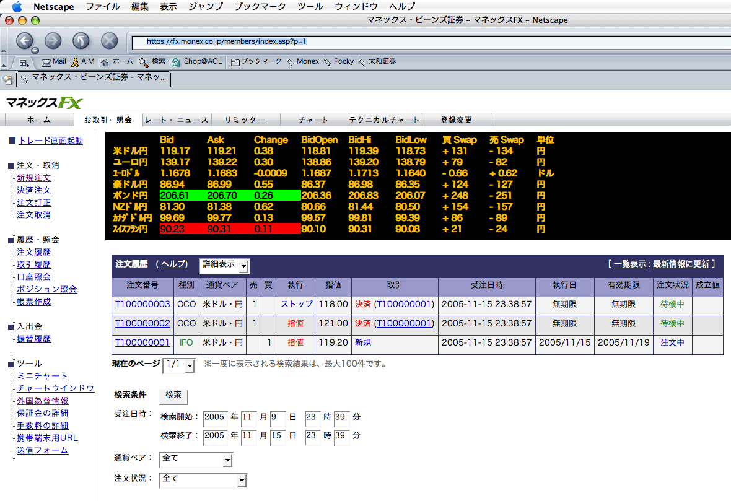This screenshot has width=731, height=501.
Task: Open the 注文訂正 link
Action: (x=34, y=203)
